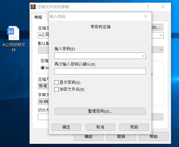
Task: Click the 带密码压缩 heading text
Action: (101, 27)
